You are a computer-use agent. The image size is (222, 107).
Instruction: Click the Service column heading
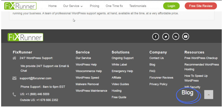[x=83, y=52]
